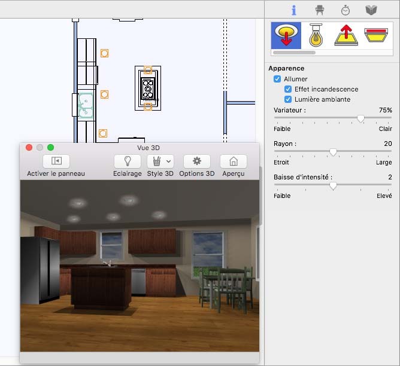Switch to the info properties tab

point(293,10)
